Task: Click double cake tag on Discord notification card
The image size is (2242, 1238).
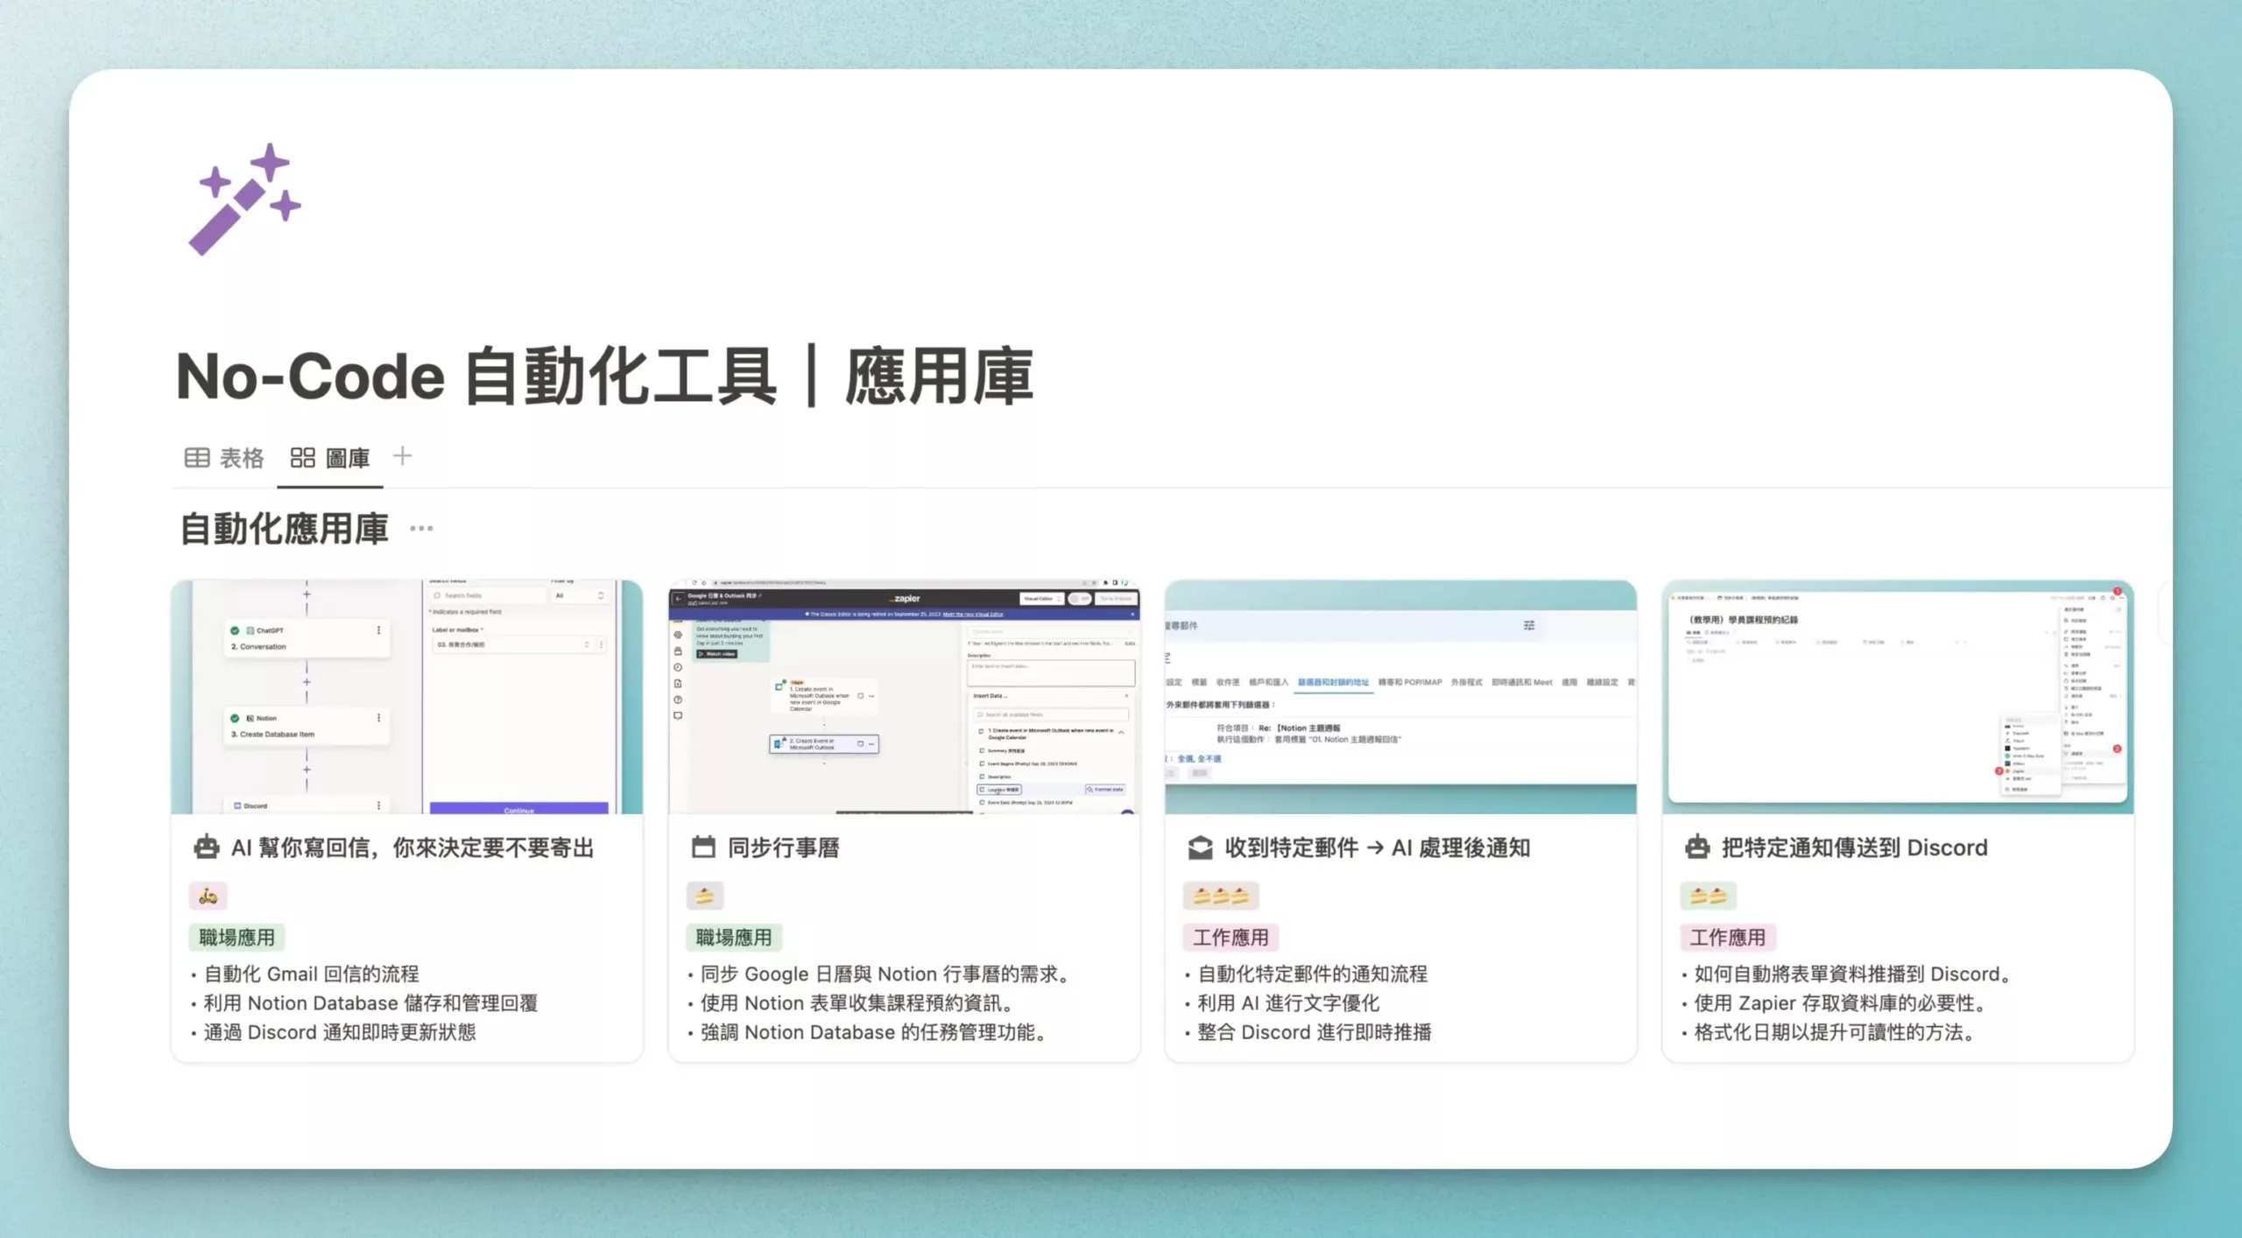Action: (1708, 896)
